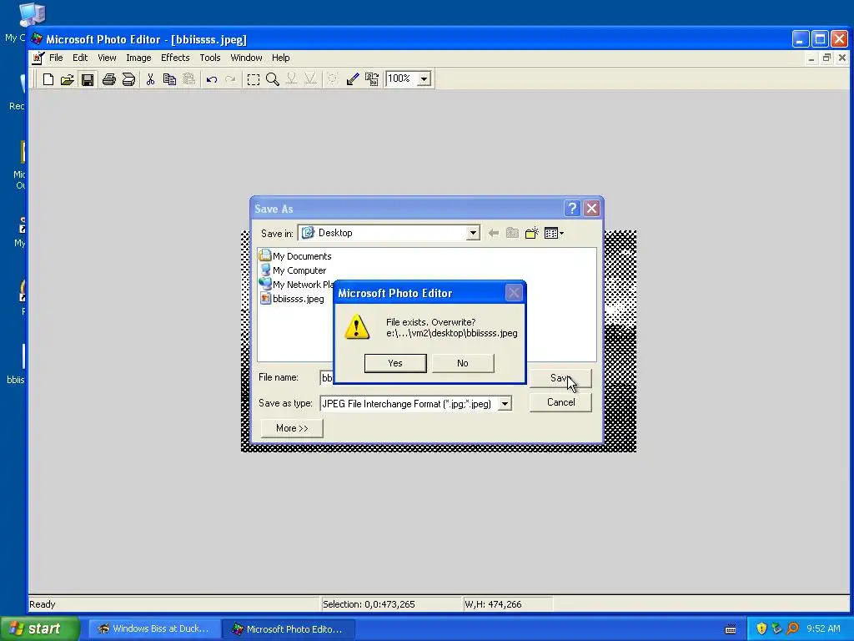854x641 pixels.
Task: Click the security shield tray icon
Action: pos(761,628)
